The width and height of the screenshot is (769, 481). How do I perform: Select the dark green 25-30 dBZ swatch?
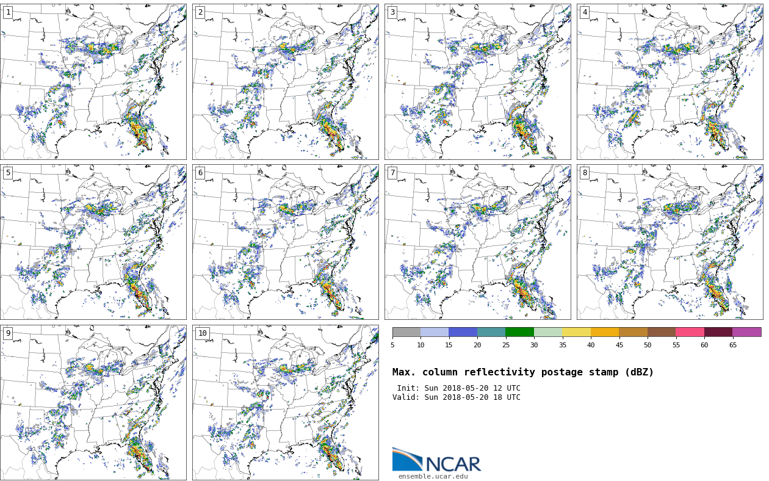519,332
